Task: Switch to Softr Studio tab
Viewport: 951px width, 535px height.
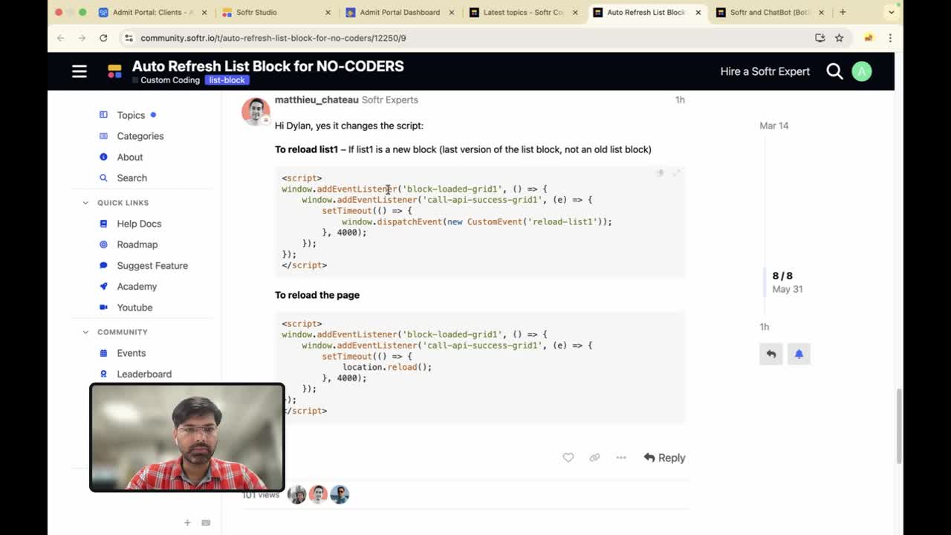Action: pyautogui.click(x=277, y=13)
